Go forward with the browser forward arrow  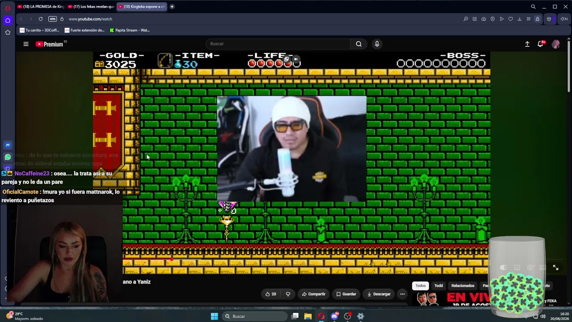tap(30, 19)
